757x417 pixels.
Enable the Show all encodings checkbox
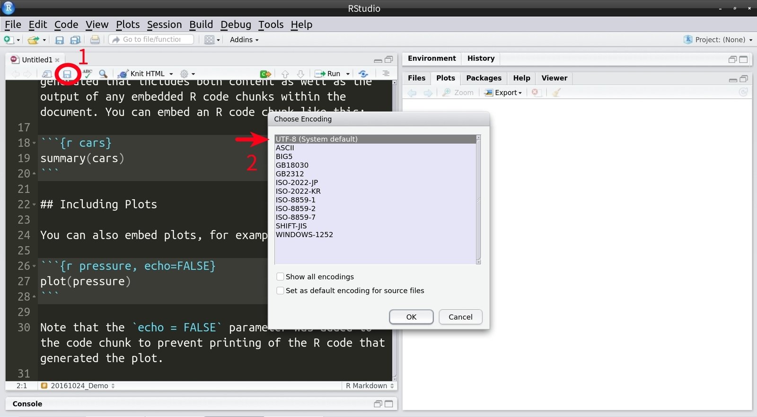pos(281,277)
